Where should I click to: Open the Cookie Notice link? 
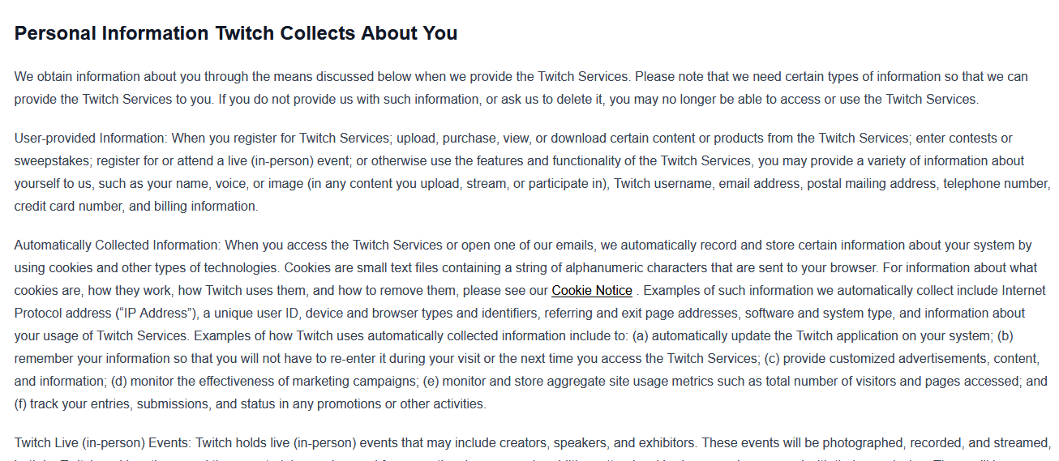point(592,290)
